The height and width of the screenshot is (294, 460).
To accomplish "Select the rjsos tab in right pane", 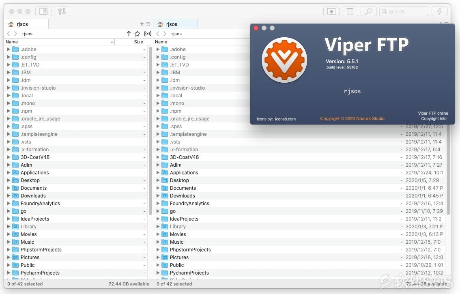I will point(175,24).
